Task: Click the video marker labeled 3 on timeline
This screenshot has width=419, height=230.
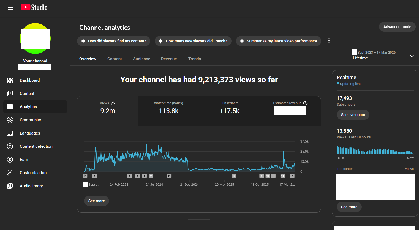Action: point(234,176)
